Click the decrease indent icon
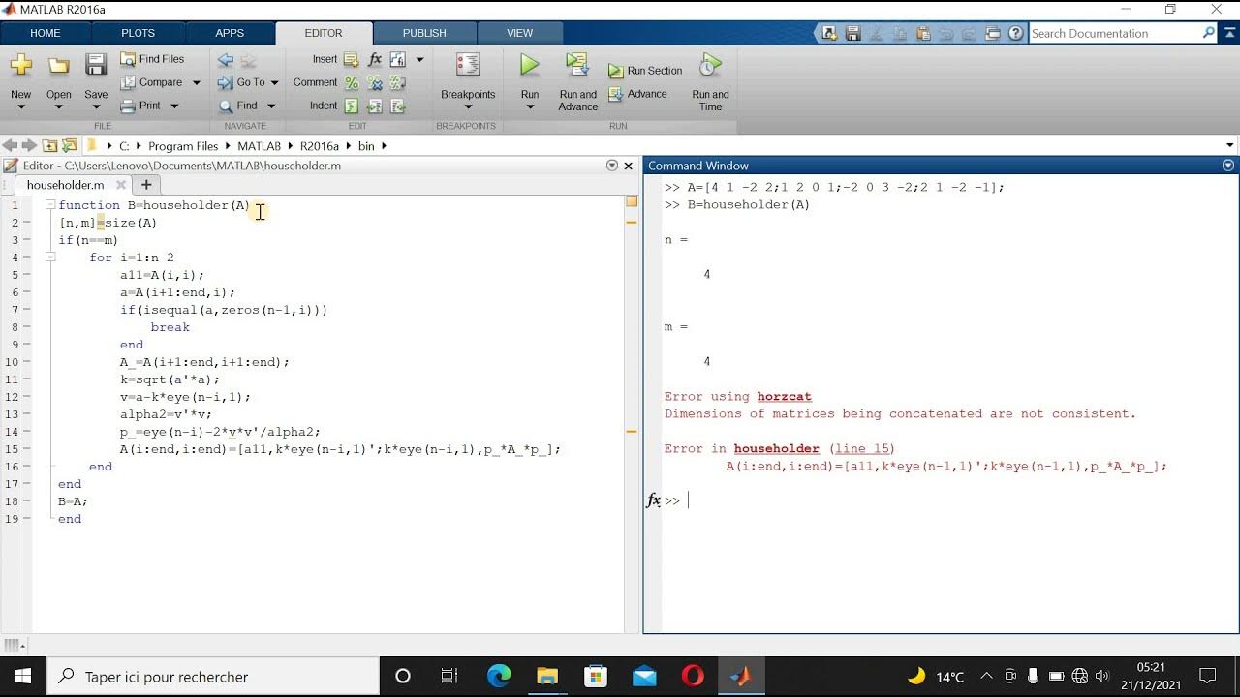Image resolution: width=1240 pixels, height=697 pixels. pyautogui.click(x=397, y=106)
